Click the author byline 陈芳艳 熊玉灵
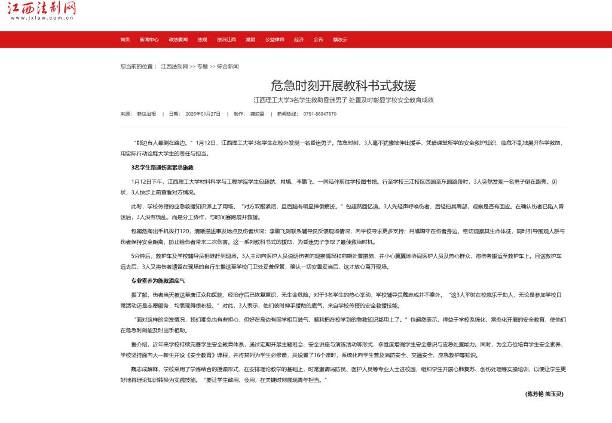612x423 pixels. pos(544,394)
